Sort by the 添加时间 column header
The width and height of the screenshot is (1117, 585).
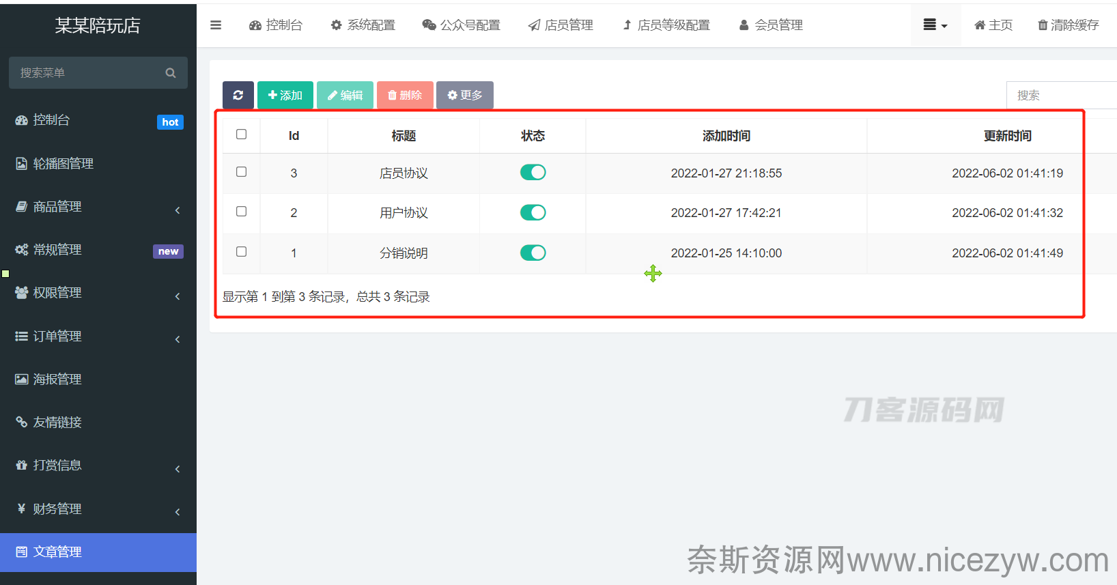coord(726,136)
